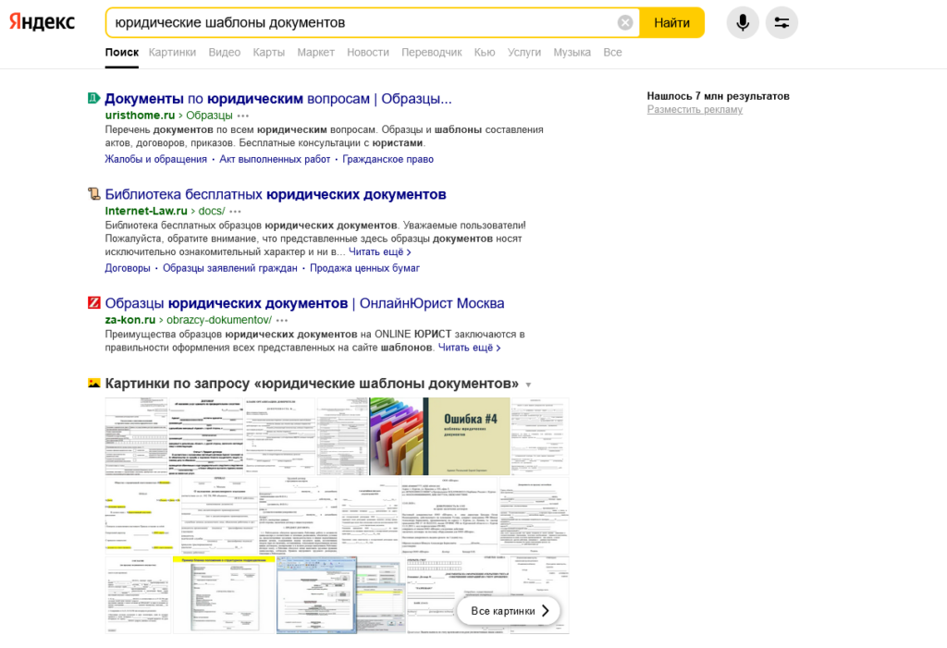Follow the 'Жалобы и обращения' sitelink

tap(155, 159)
